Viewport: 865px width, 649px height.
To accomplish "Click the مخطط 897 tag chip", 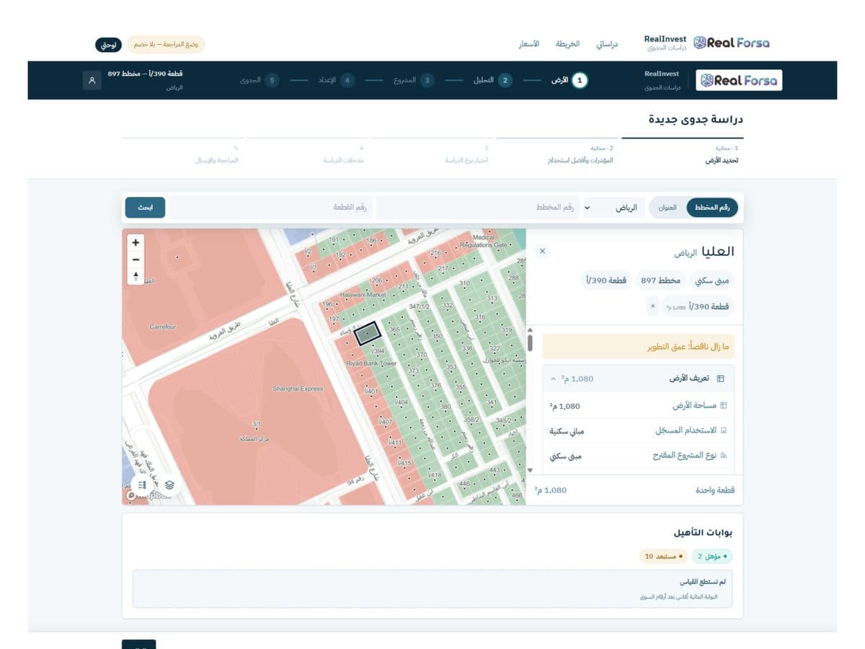I will point(661,280).
